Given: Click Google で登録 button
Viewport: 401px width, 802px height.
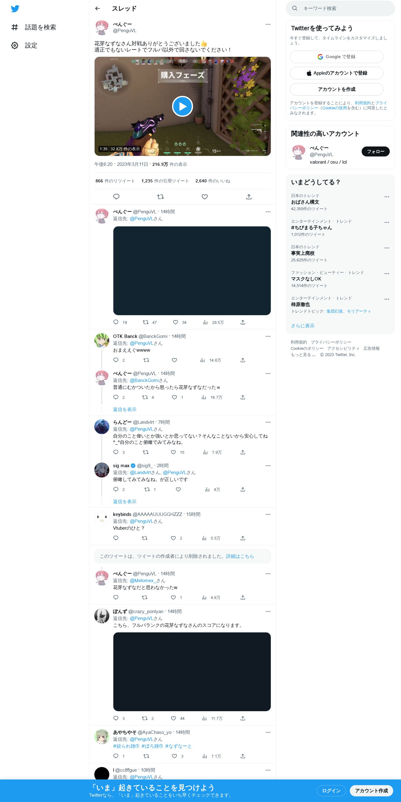Looking at the screenshot, I should coord(336,57).
